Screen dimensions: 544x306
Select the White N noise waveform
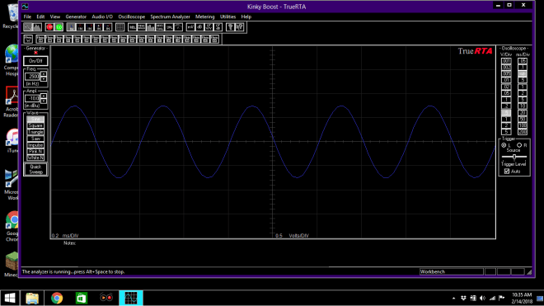coord(35,158)
